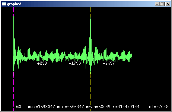Click the n=3144/3144 sample count
Screen dimensions: 172x112
pos(126,107)
